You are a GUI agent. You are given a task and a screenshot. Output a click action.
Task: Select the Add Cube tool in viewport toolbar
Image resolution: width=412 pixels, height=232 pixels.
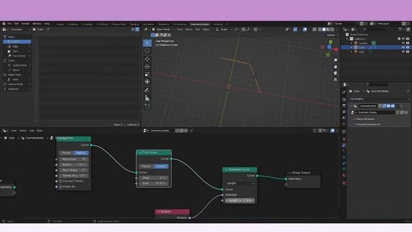(x=147, y=106)
